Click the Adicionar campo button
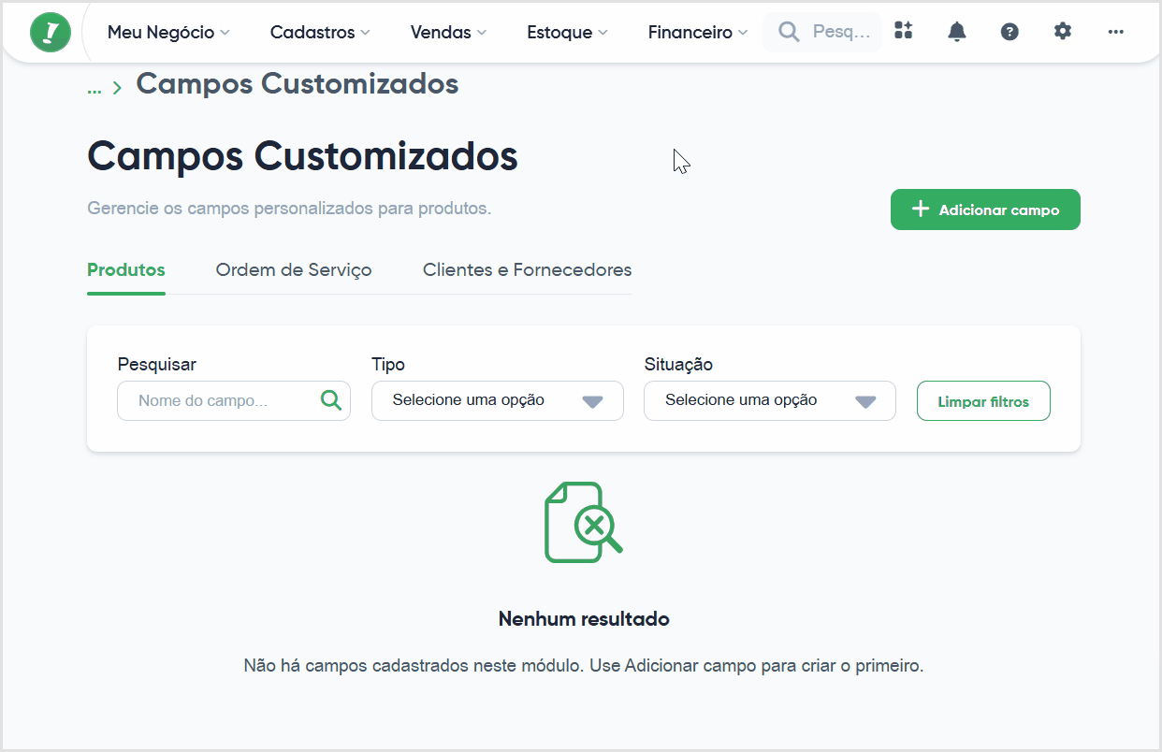The height and width of the screenshot is (752, 1162). pyautogui.click(x=985, y=210)
